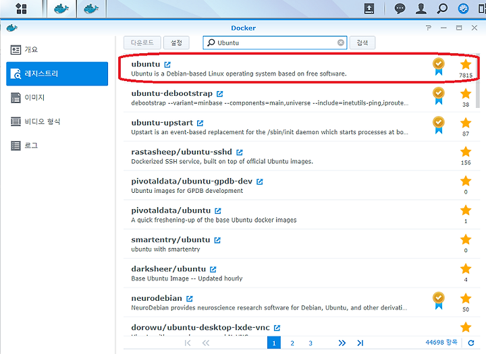Screen dimensions: 486x354
Task: Select the darksheer/ubuntu result
Action: click(299, 273)
